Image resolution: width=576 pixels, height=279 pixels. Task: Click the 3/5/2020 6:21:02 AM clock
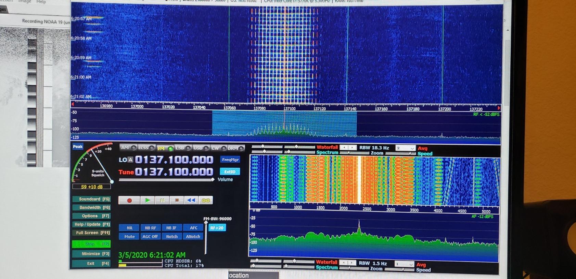tap(152, 255)
